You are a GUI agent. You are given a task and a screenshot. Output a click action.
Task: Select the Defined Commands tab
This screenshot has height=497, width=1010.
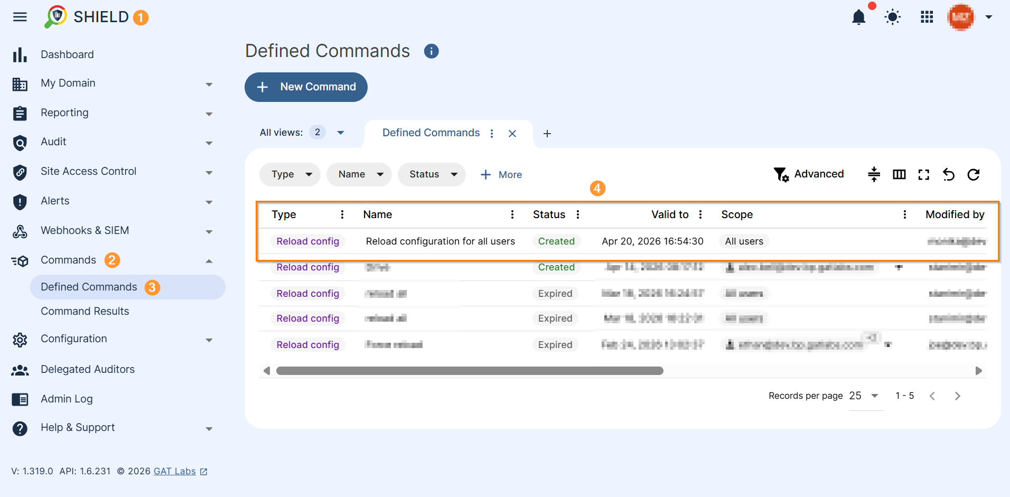[x=431, y=133]
